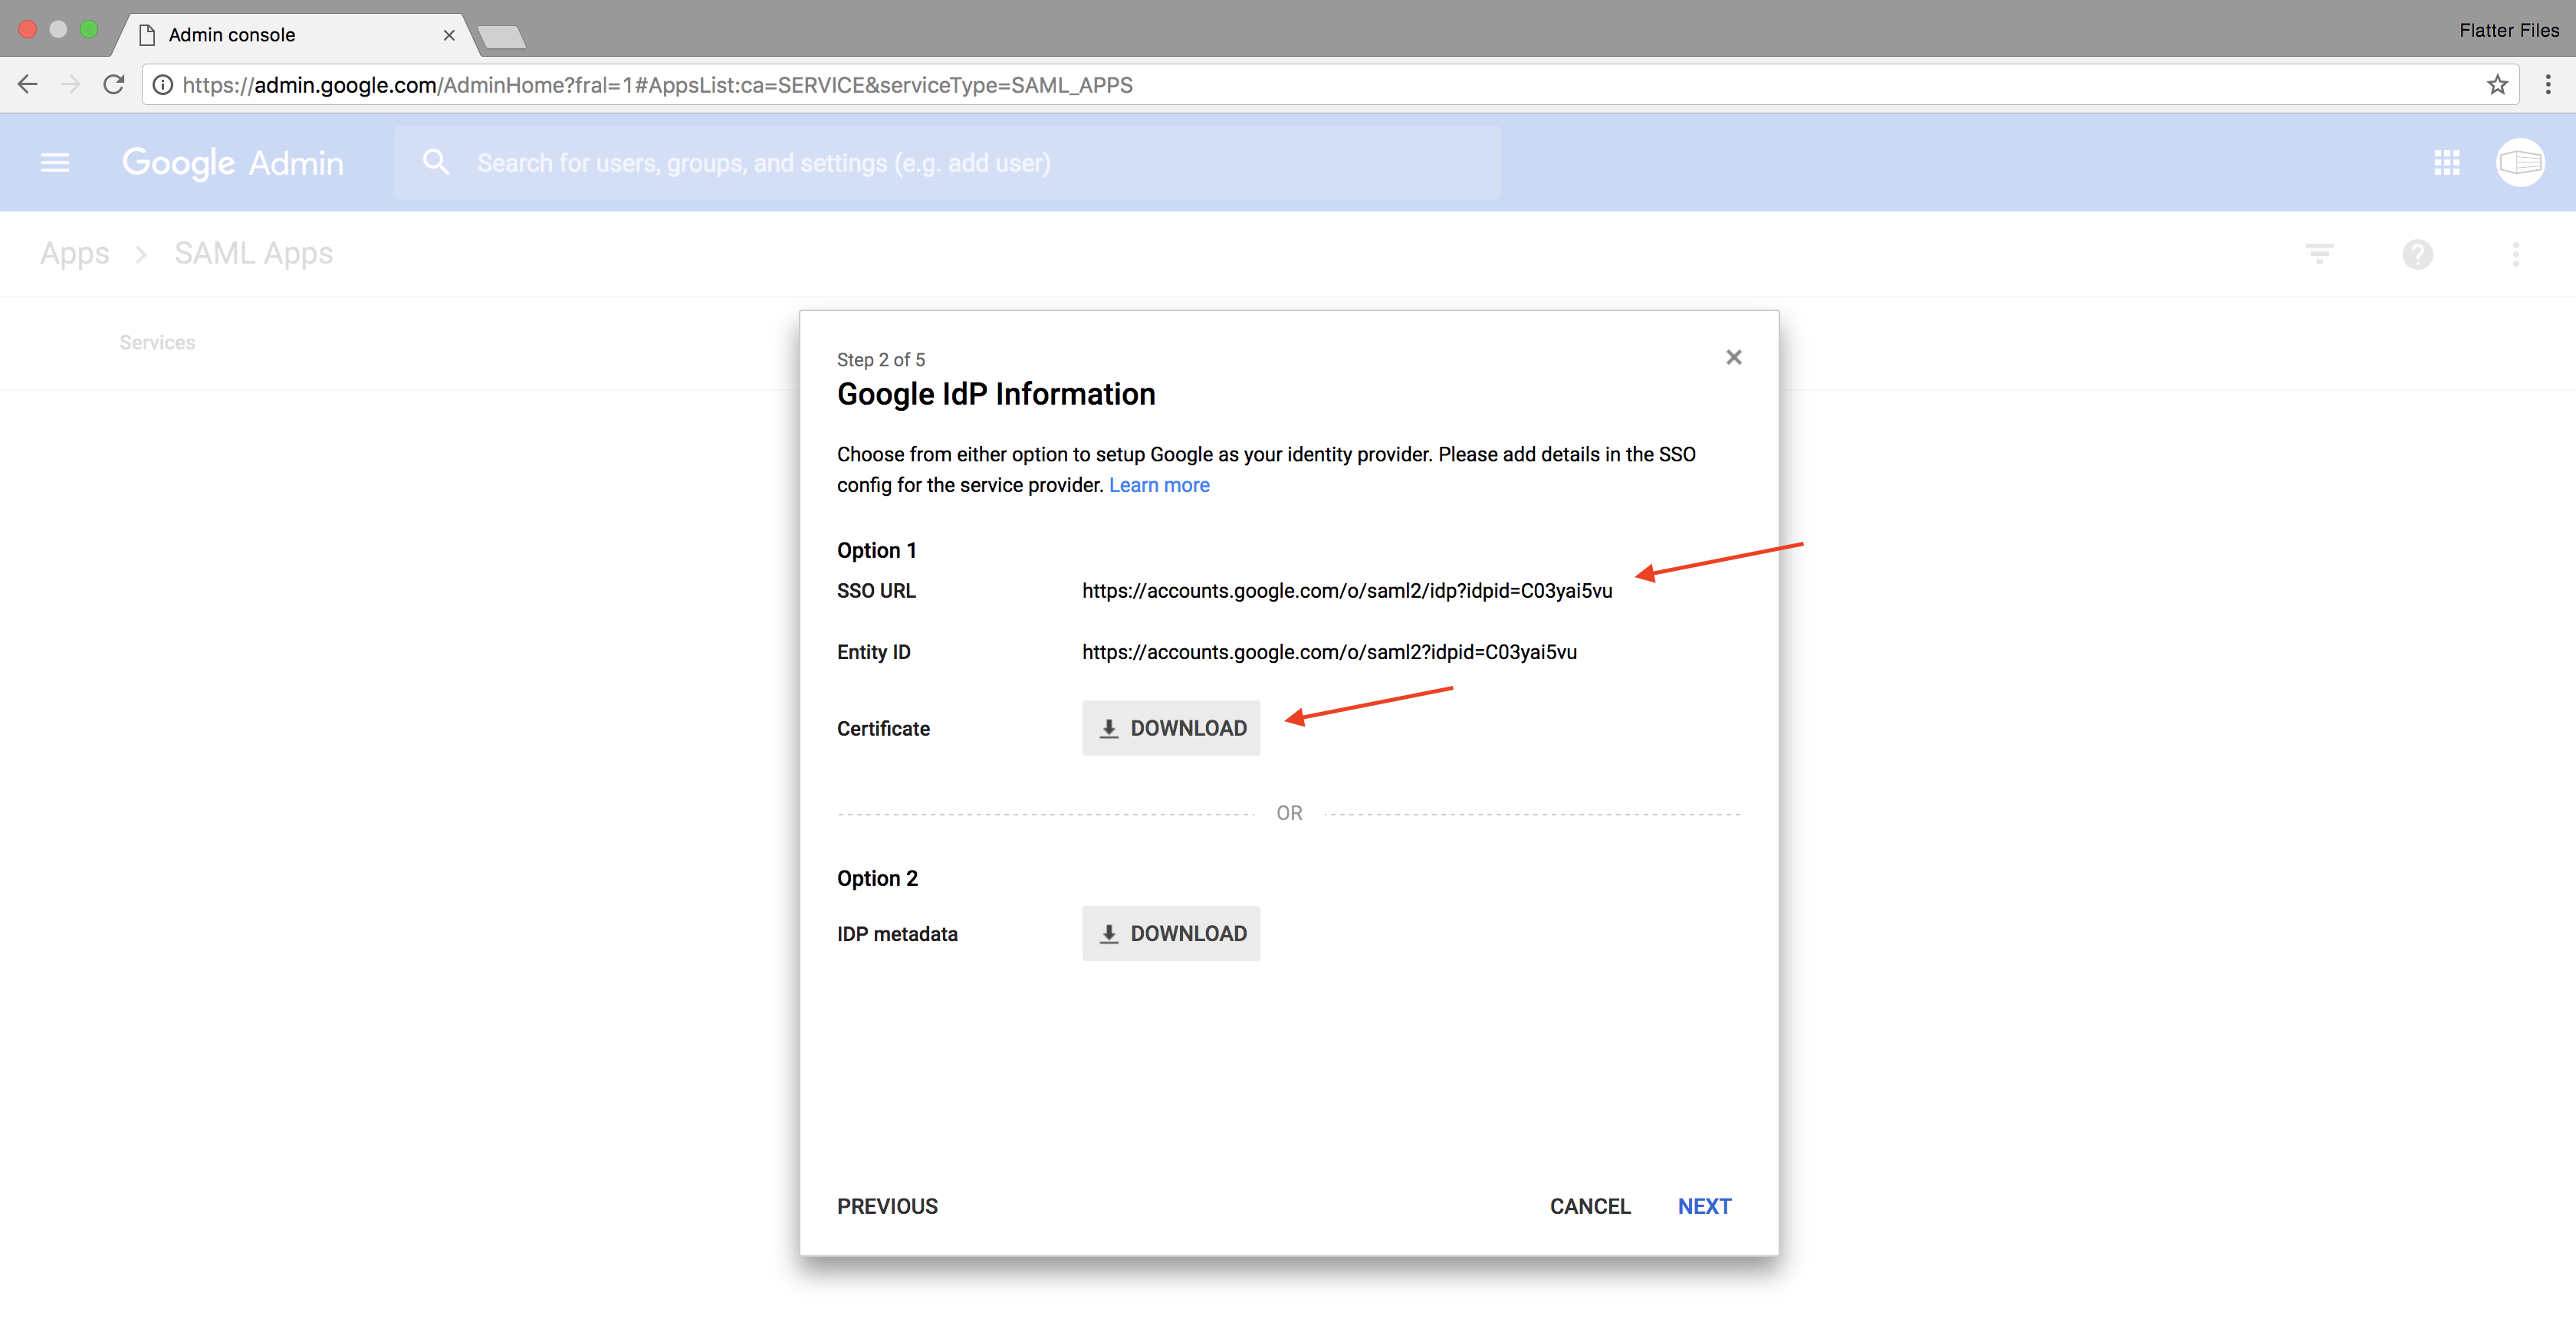Image resolution: width=2576 pixels, height=1335 pixels.
Task: Reload the Admin console page
Action: click(114, 85)
